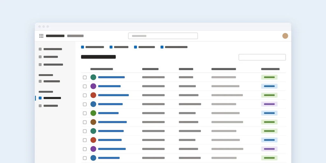Tick the checkbox beside the bright green avatar
Viewport: 326px width, 163px height.
(x=85, y=113)
